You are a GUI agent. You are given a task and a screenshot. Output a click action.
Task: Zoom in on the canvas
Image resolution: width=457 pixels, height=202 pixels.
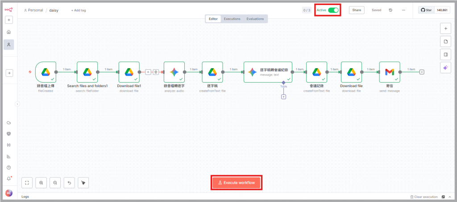41,183
